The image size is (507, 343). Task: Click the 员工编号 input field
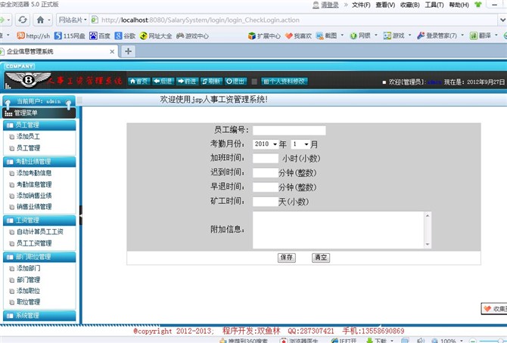pyautogui.click(x=289, y=130)
